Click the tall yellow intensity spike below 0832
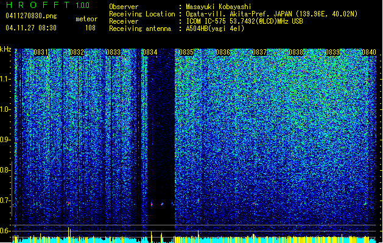The image size is (383, 243). 69,235
